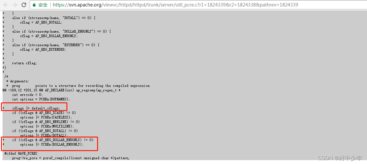Image resolution: width=367 pixels, height=164 pixels.
Task: Click the browser forward arrow
Action: coord(15,5)
